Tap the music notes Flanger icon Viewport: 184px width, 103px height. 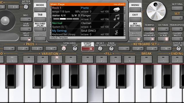[x=116, y=17]
